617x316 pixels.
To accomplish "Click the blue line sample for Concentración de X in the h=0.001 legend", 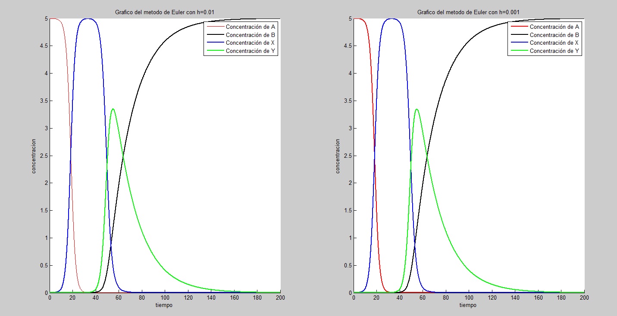I will click(x=518, y=43).
